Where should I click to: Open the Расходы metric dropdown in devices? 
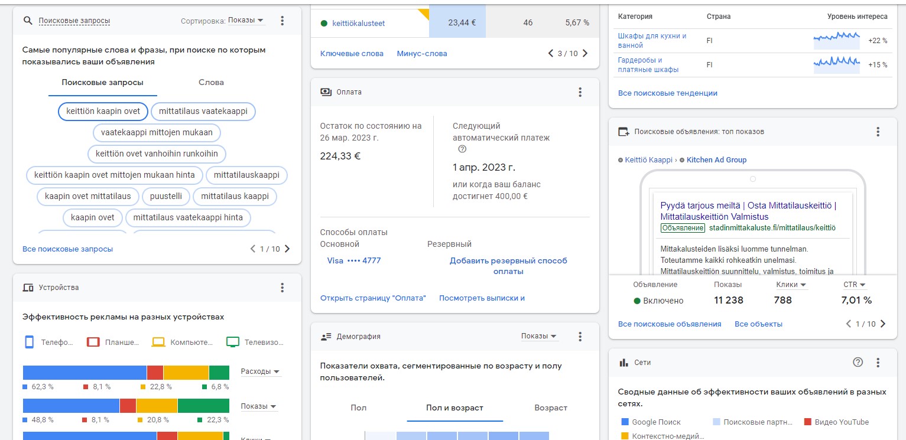(260, 371)
